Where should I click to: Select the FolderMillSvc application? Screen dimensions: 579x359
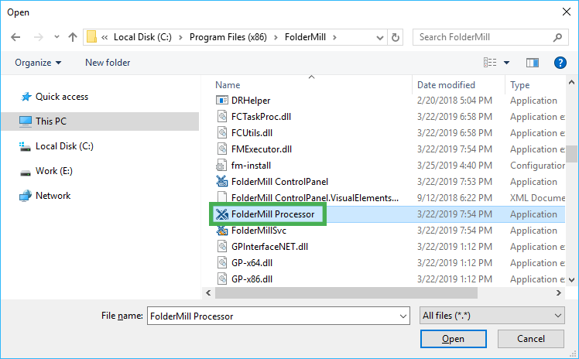(x=259, y=231)
